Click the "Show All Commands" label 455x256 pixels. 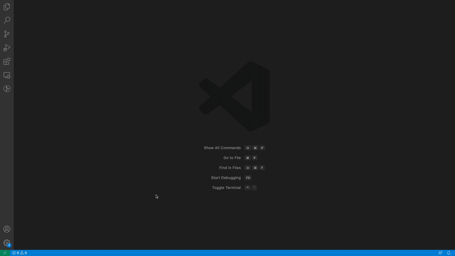pyautogui.click(x=222, y=148)
